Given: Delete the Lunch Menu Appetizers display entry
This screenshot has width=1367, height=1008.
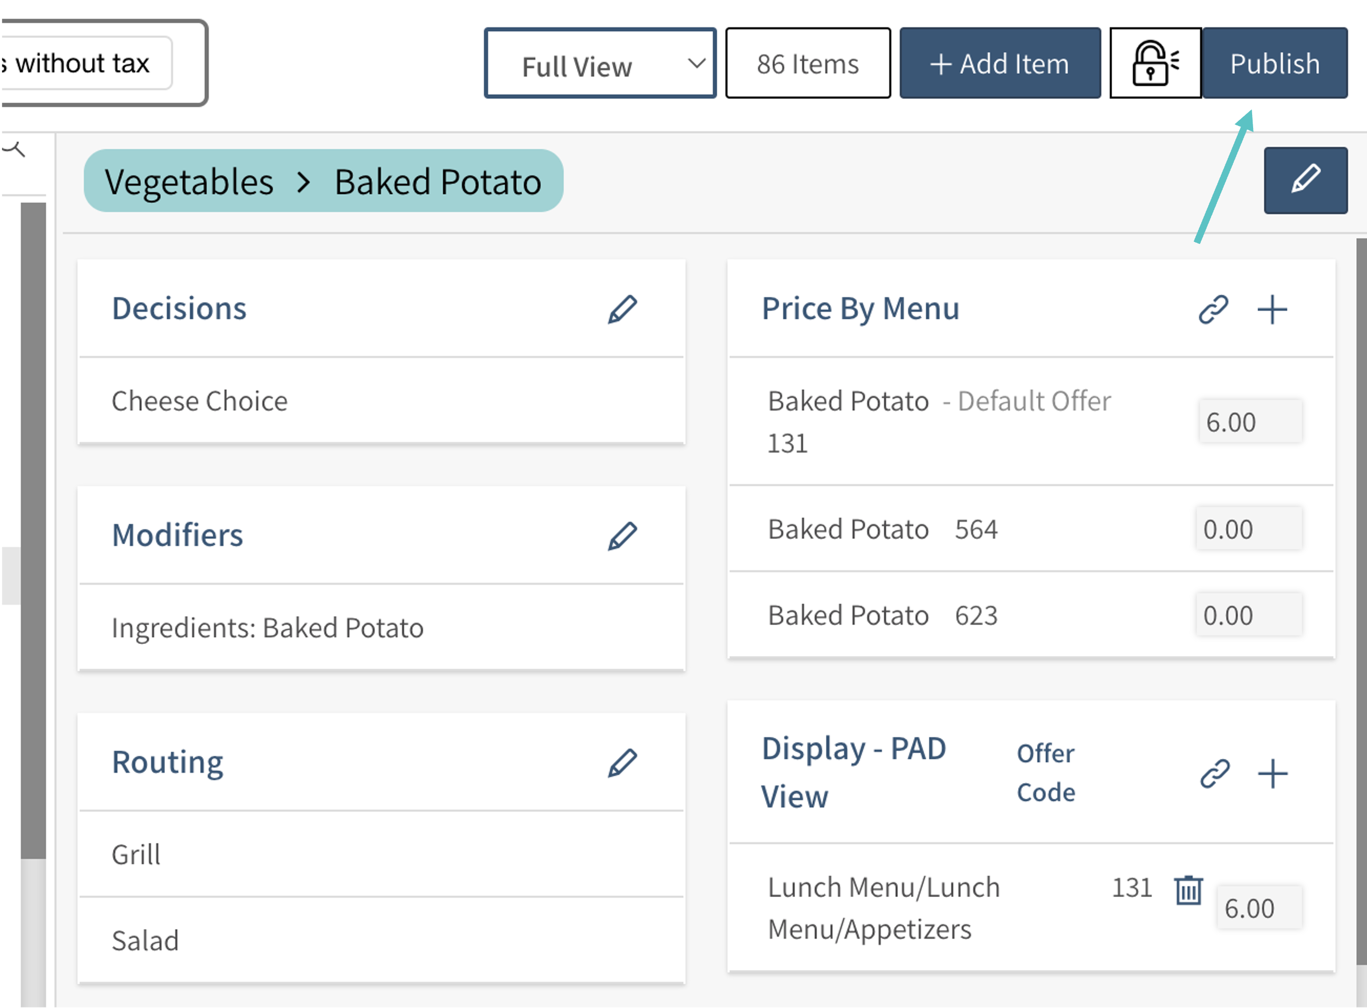Looking at the screenshot, I should click(x=1188, y=890).
